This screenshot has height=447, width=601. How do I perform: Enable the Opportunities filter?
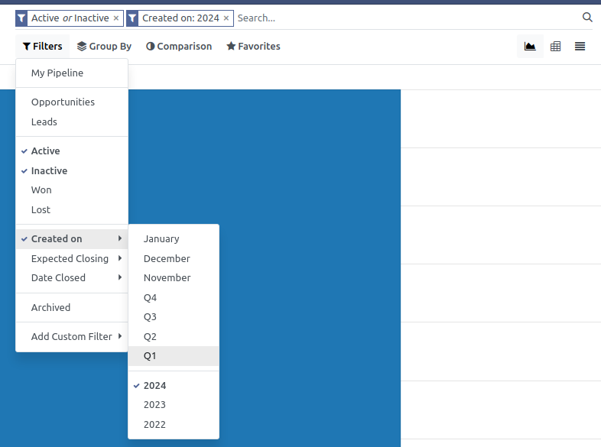[x=72, y=102]
